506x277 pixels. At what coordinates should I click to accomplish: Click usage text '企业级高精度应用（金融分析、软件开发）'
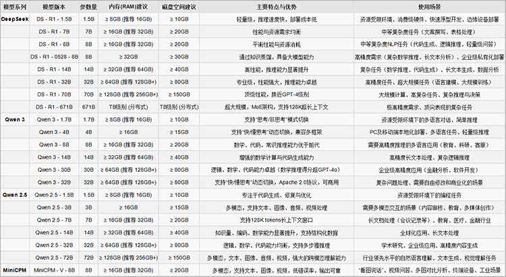[430, 171]
